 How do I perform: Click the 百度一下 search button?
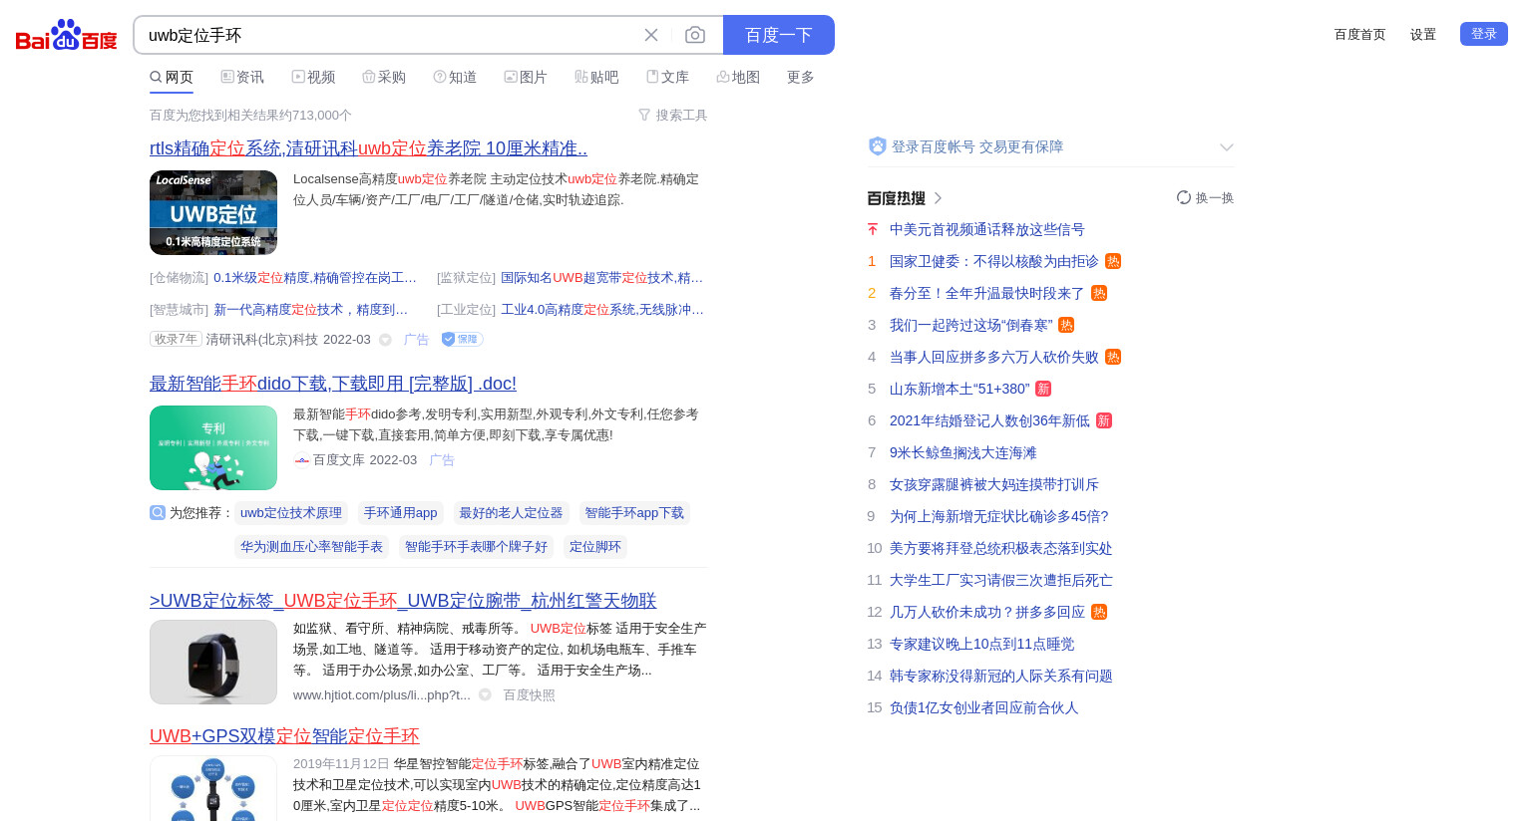(x=779, y=35)
